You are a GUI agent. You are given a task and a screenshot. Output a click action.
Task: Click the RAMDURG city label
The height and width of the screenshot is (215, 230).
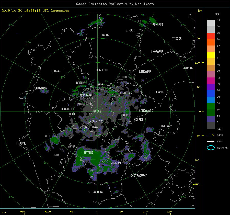coord(82,83)
